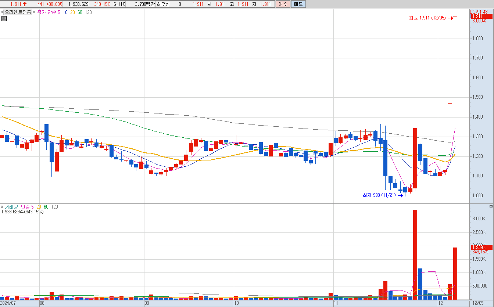
Task: Click the 거래량 volume indicator label
Action: 11,207
